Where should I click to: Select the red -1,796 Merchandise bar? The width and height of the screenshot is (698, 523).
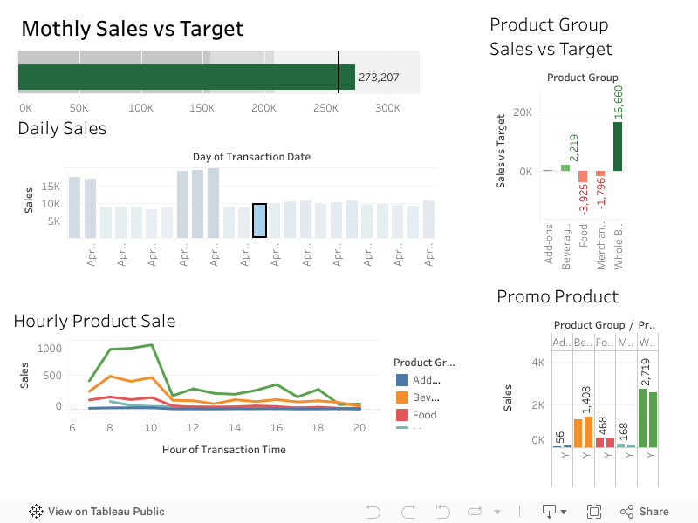[600, 173]
